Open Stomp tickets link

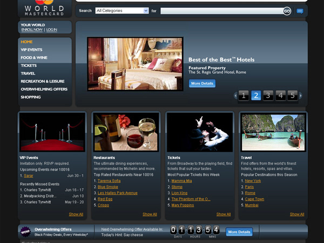(x=177, y=187)
